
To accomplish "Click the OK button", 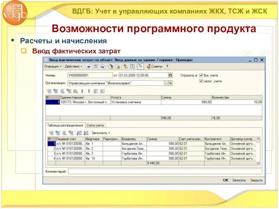I will [225, 180].
